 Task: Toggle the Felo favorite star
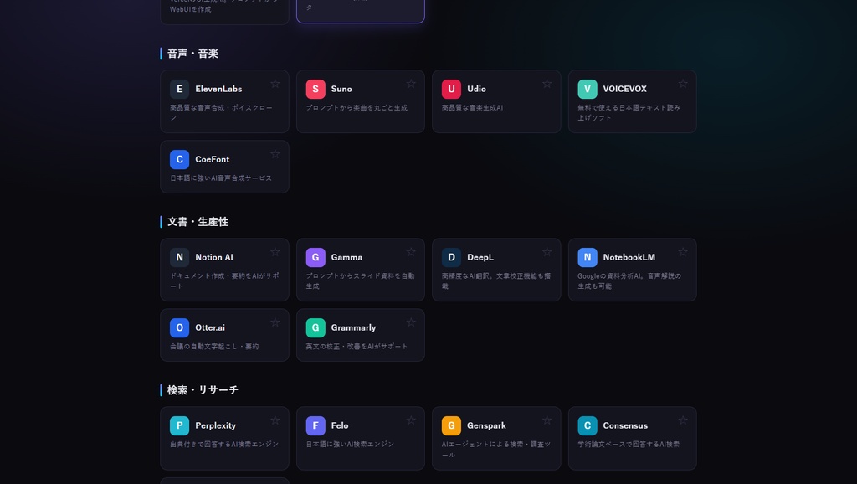click(411, 420)
